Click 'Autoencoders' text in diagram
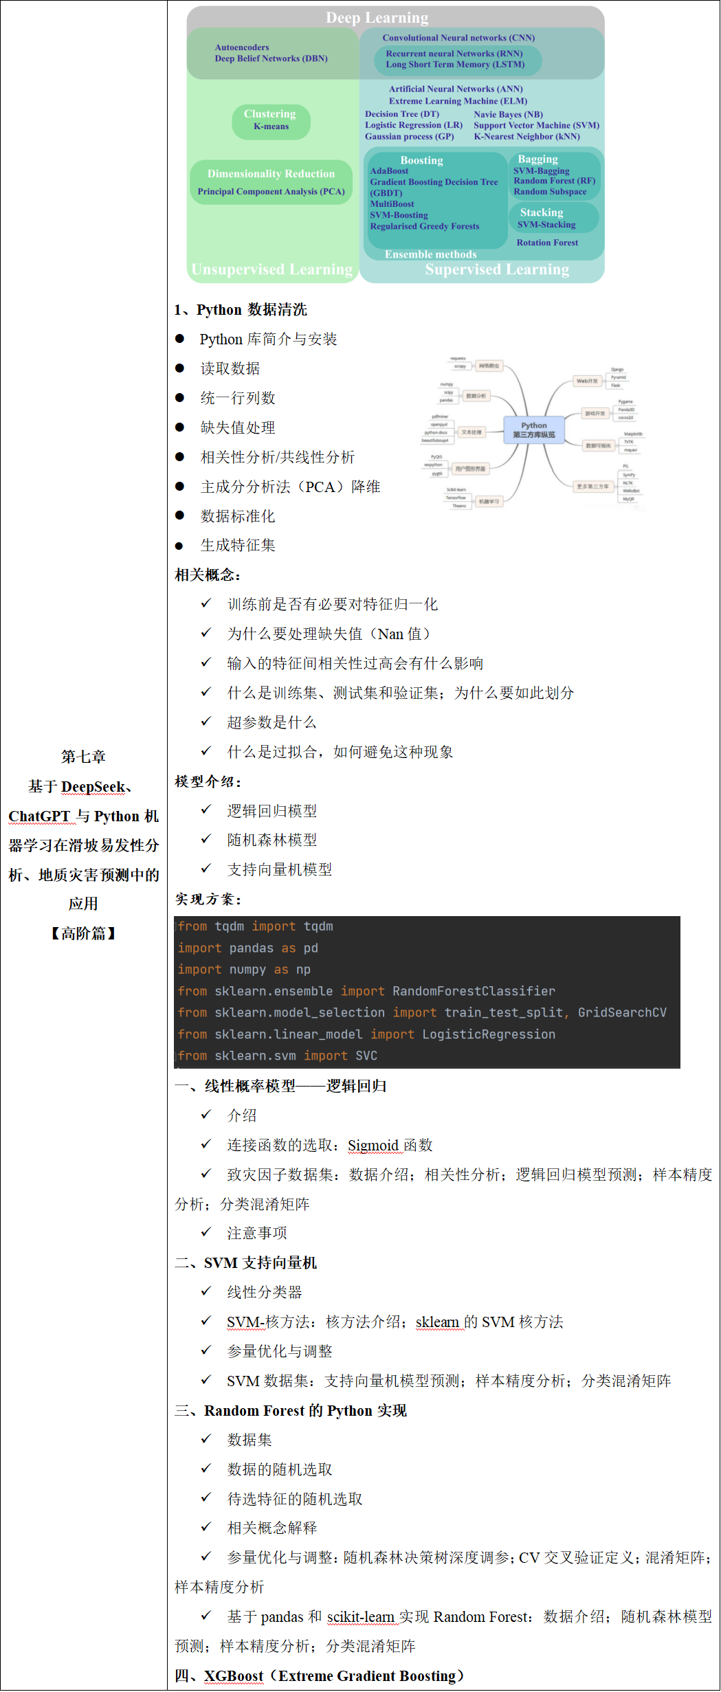 (242, 47)
